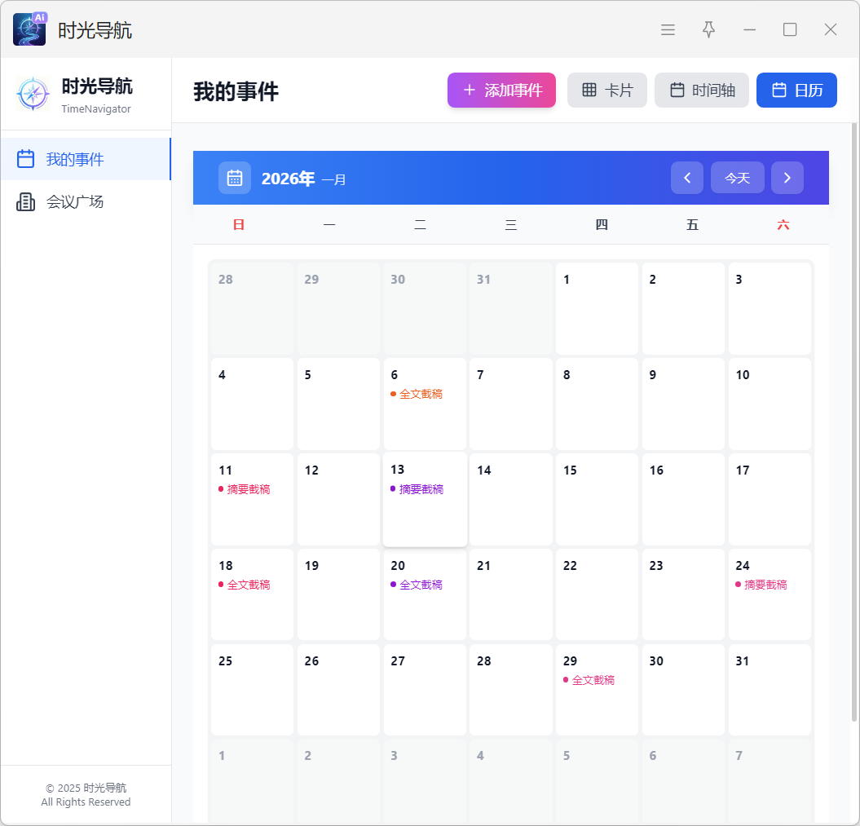The height and width of the screenshot is (826, 860).
Task: Select the January 15 date cell
Action: pos(597,499)
